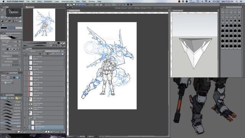Toggle visibility of Folder 1
The image size is (245, 138).
pos(24,108)
